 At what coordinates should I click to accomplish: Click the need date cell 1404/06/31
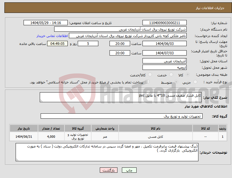click(x=24, y=137)
